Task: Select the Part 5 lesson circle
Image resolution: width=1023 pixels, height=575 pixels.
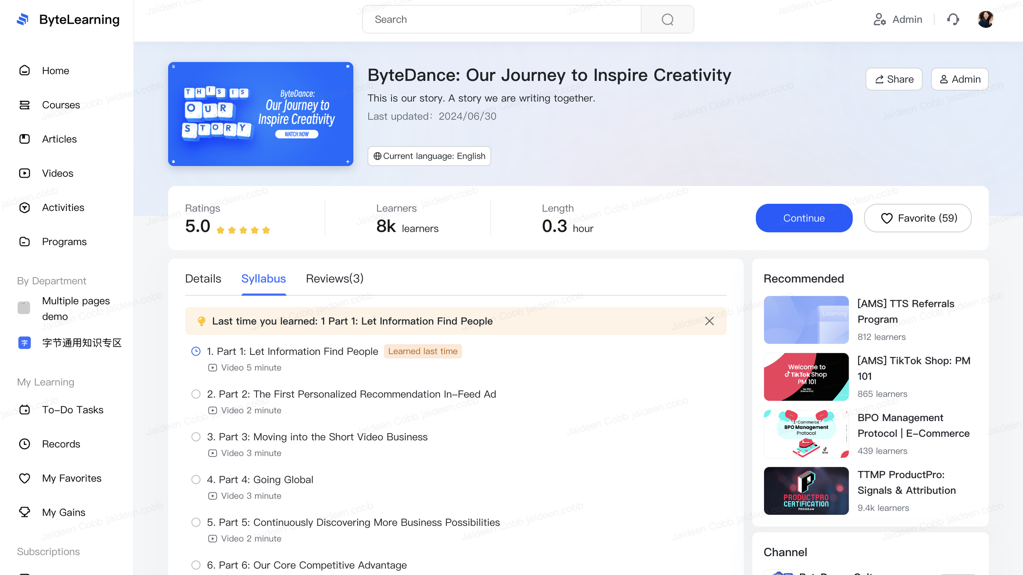Action: tap(196, 522)
